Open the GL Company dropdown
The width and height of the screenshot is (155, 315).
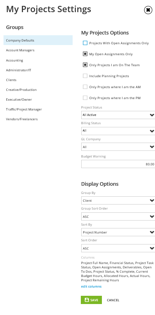click(118, 147)
